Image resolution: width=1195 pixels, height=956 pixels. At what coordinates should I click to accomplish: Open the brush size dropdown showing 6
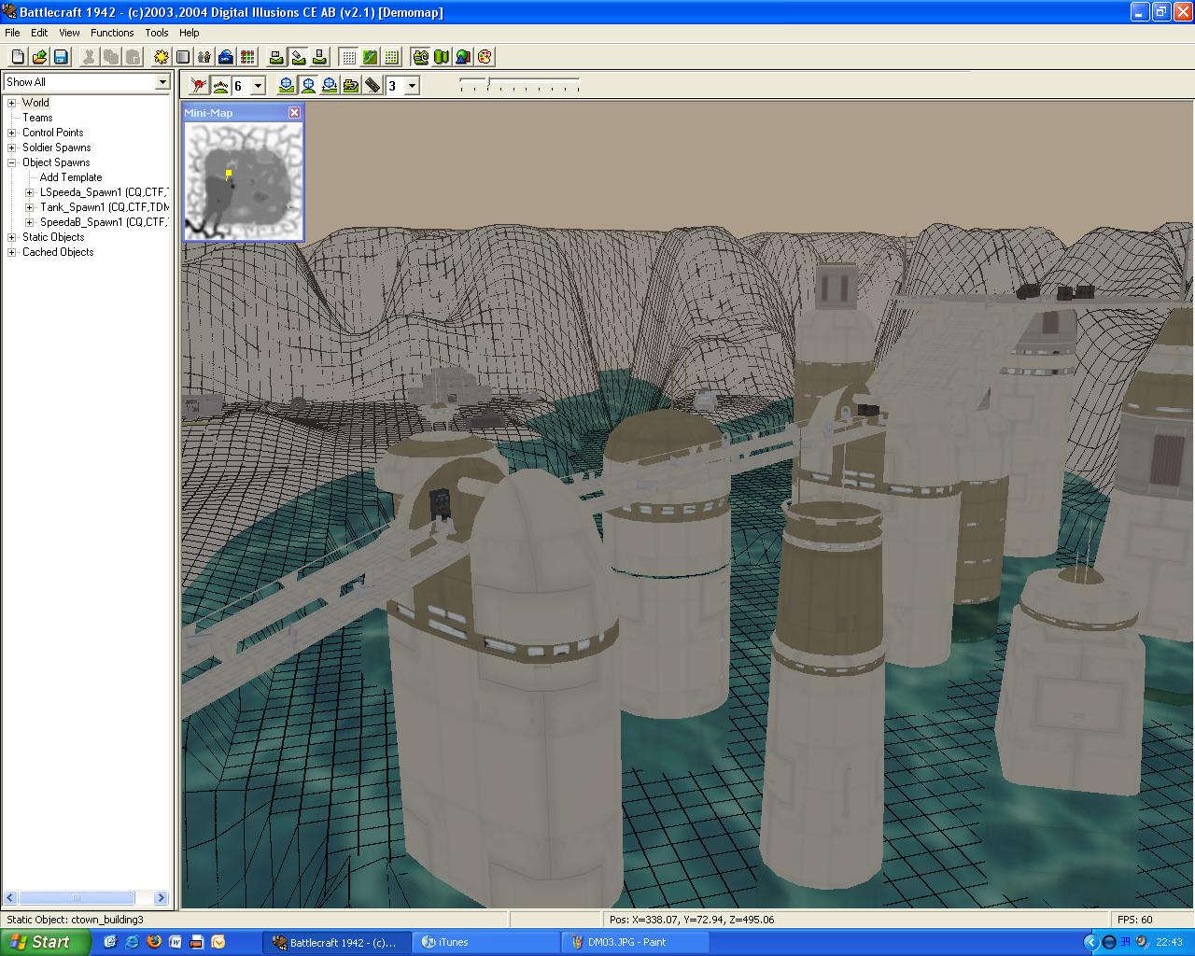pyautogui.click(x=259, y=86)
